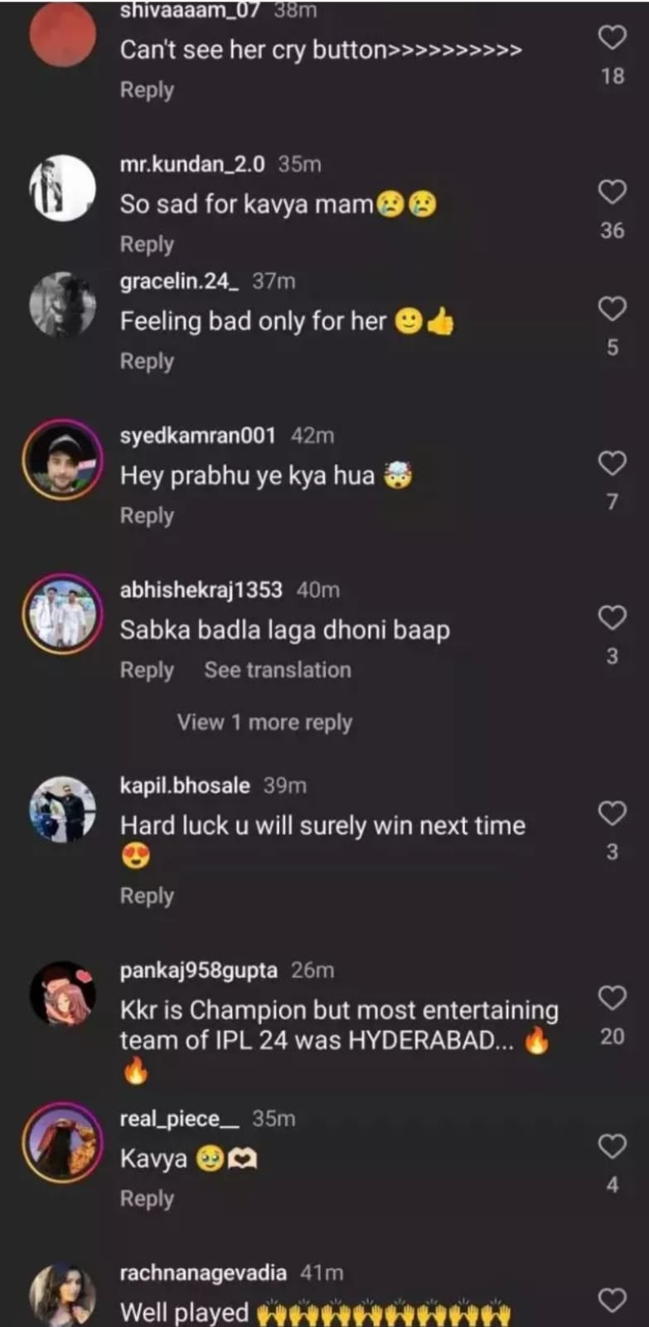View pankaj958gupta's profile avatar

(x=62, y=993)
